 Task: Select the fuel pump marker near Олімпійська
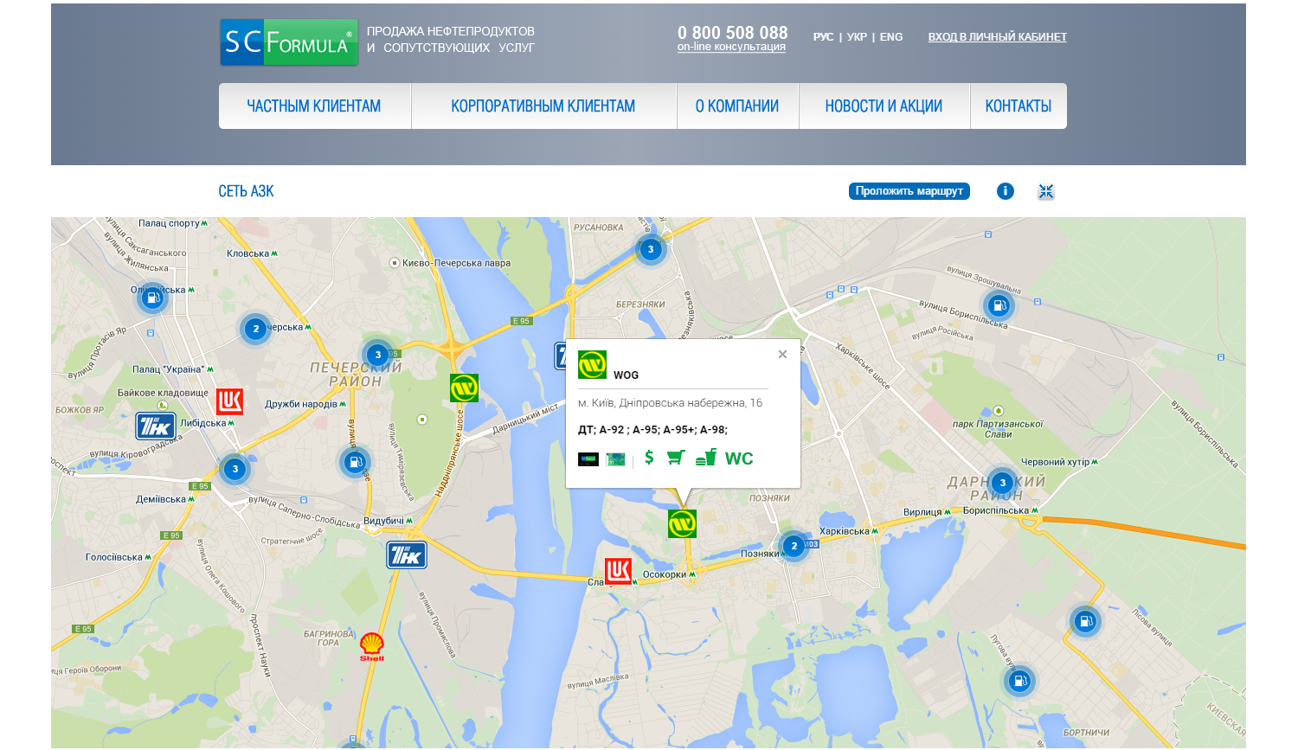(x=152, y=298)
